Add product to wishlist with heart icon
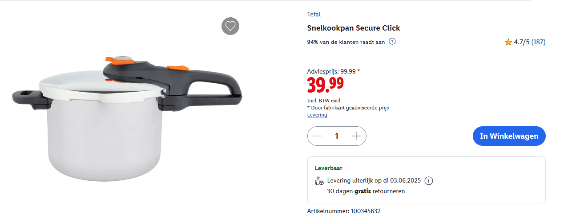Screen dimensions: 572x214 coord(230,26)
